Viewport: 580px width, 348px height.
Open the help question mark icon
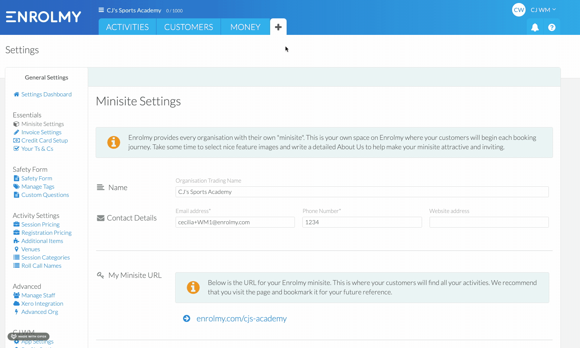pyautogui.click(x=551, y=27)
